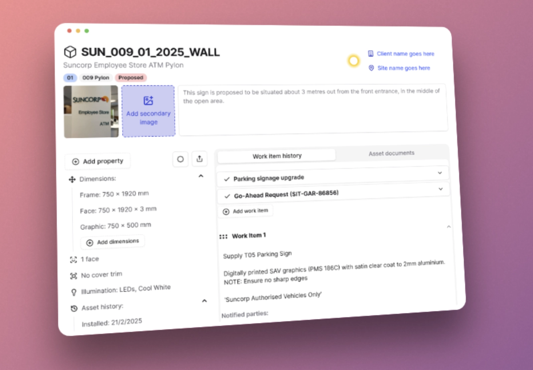Click the Dimensions move-arrows icon

pos(72,179)
